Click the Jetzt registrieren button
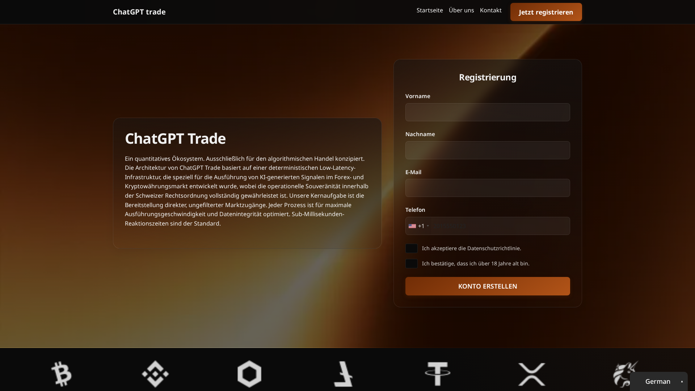695x391 pixels. tap(546, 12)
